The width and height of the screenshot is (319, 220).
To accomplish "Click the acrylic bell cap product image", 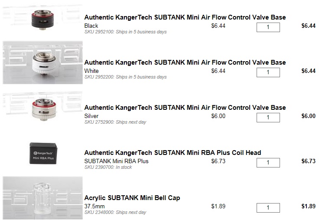I will (x=42, y=198).
